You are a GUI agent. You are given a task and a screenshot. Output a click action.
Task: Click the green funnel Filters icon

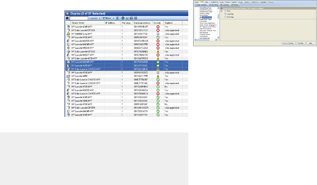103,18
